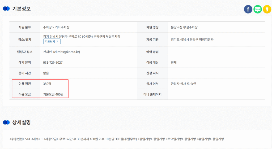Click the phone number 031-729-7027
This screenshot has width=272, height=149.
tap(53, 63)
